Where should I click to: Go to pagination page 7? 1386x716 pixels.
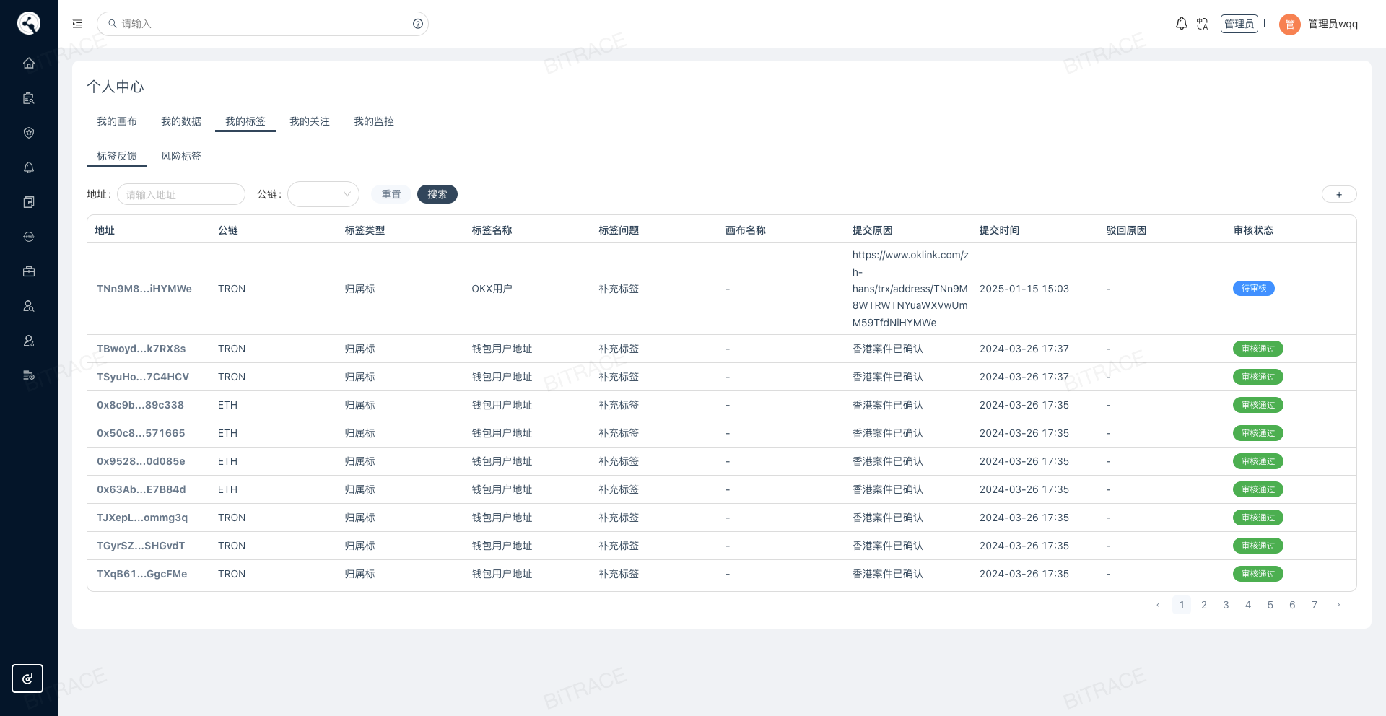(1315, 605)
